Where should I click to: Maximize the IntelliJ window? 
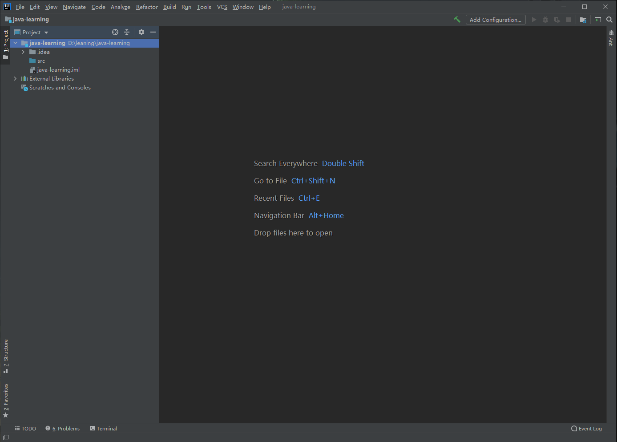click(x=585, y=7)
